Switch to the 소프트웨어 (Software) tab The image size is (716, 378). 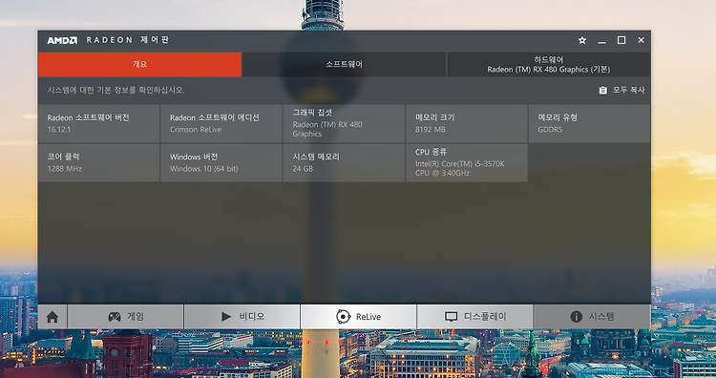(344, 64)
